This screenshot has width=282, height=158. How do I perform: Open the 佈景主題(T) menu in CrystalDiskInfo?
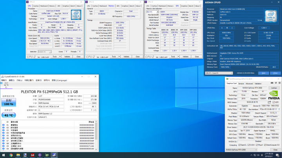(29, 80)
